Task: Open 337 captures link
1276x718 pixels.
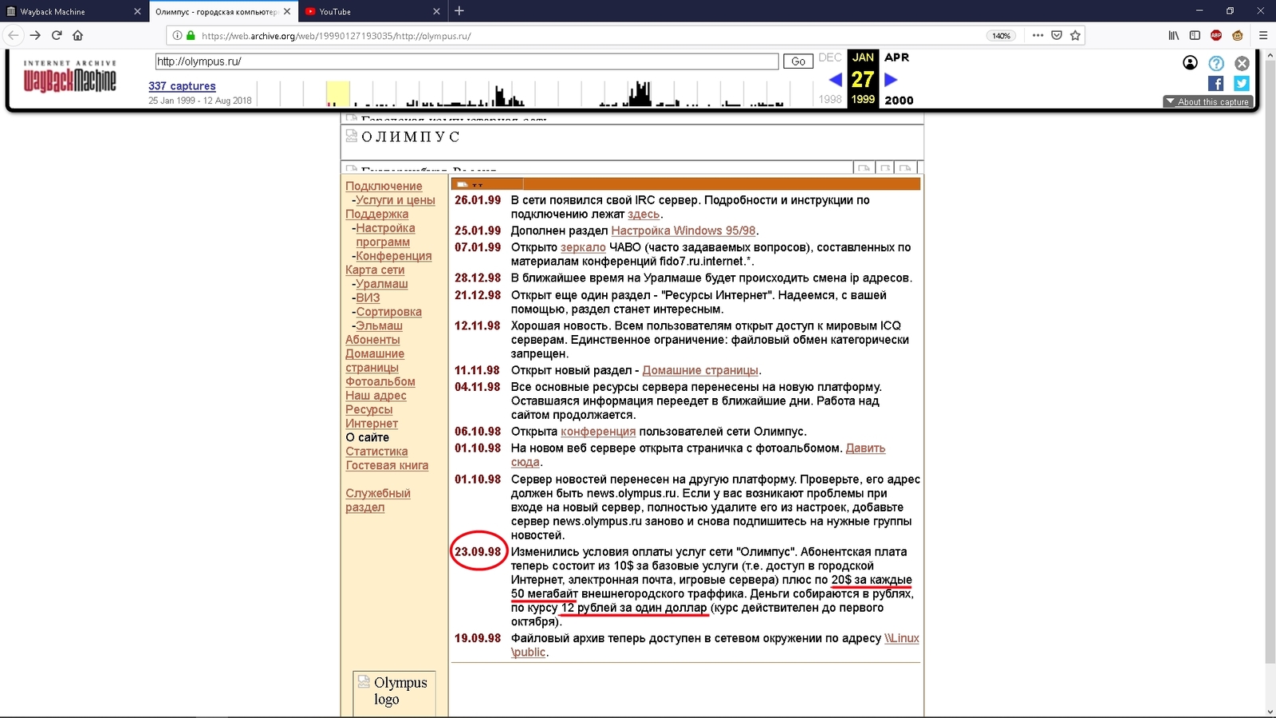Action: [x=182, y=86]
